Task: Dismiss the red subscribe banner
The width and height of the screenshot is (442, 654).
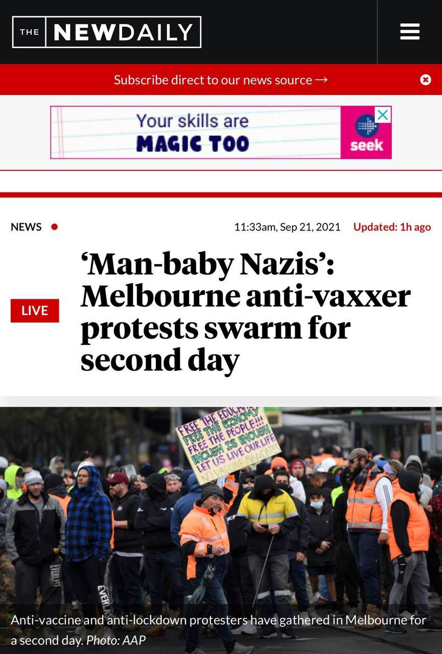Action: coord(425,80)
